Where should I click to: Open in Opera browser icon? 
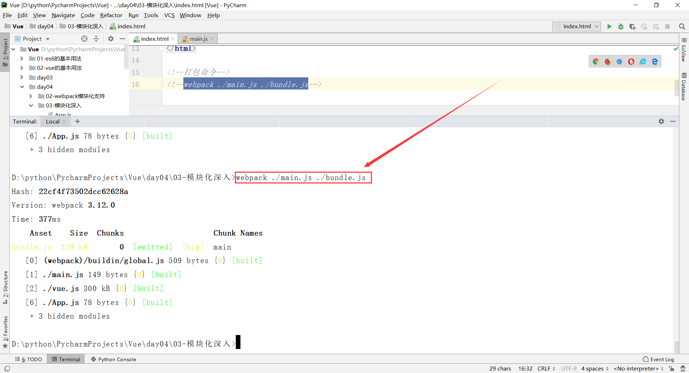(631, 62)
